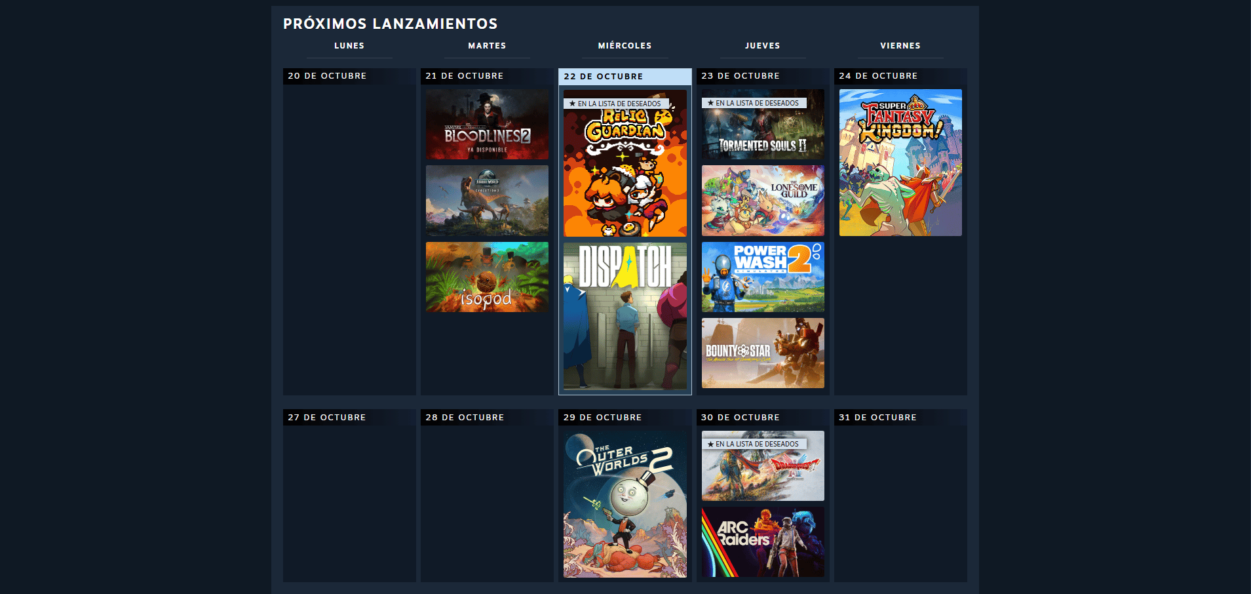1251x594 pixels.
Task: Open the Super Fantasy Kingdom cover
Action: click(900, 163)
